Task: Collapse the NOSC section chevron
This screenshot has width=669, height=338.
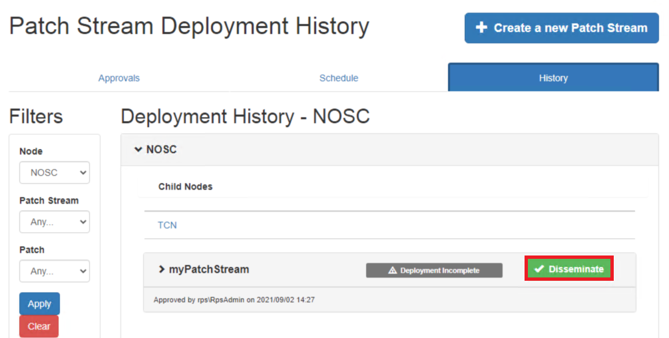Action: click(138, 150)
